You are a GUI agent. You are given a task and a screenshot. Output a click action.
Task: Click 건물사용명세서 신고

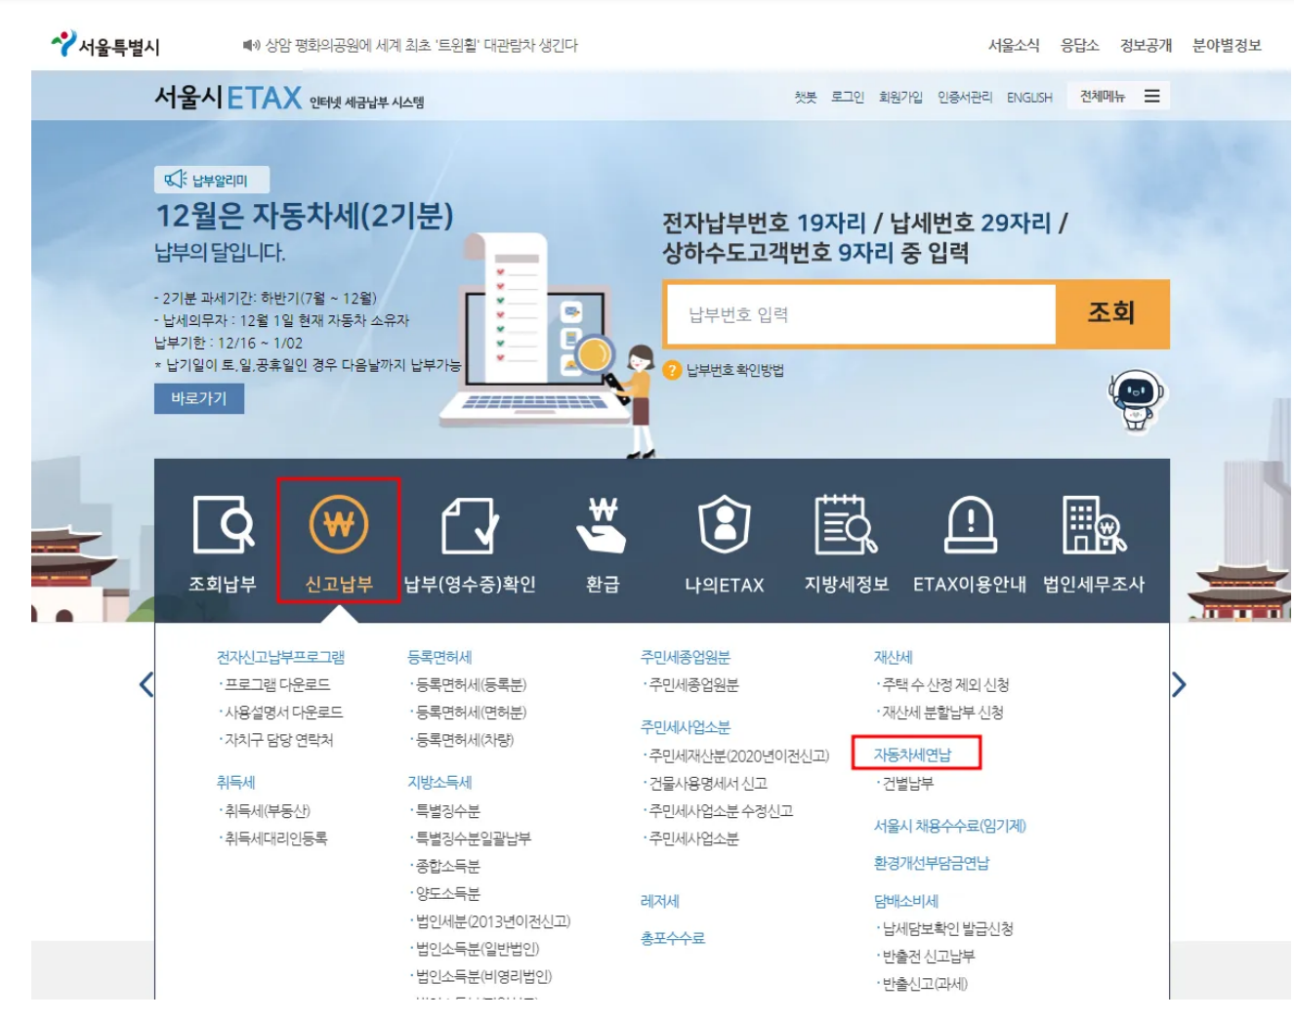point(708,783)
